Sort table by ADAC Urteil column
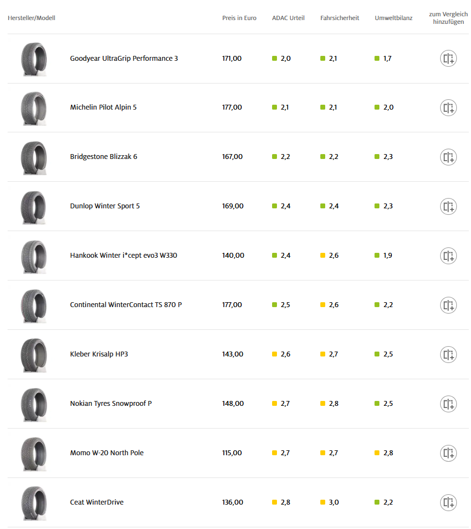 click(x=288, y=18)
